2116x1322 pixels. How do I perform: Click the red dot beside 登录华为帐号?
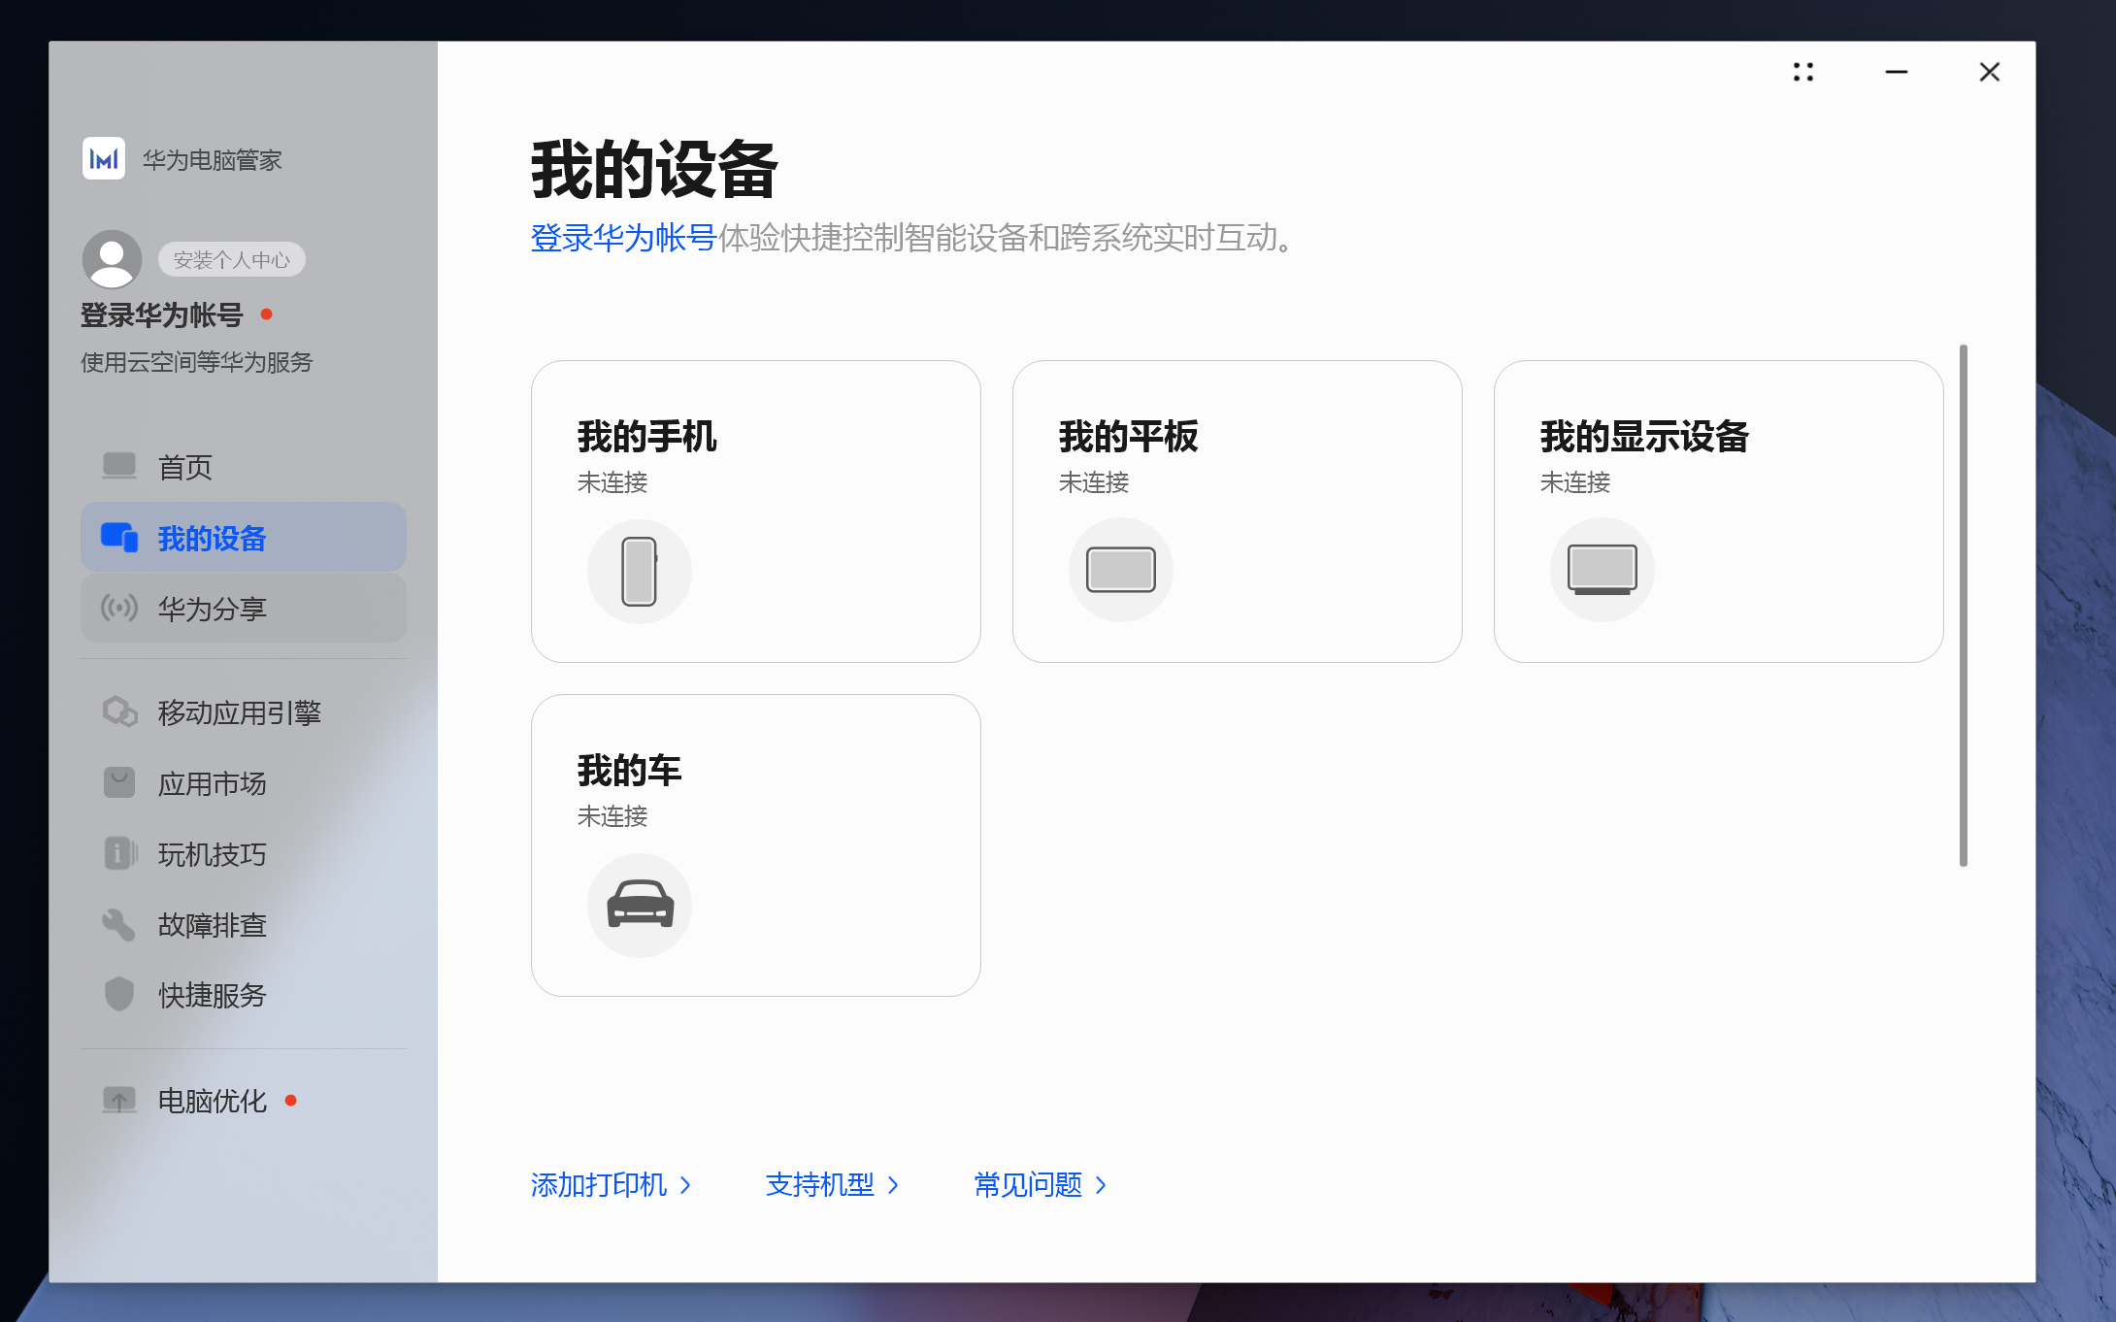(x=266, y=314)
